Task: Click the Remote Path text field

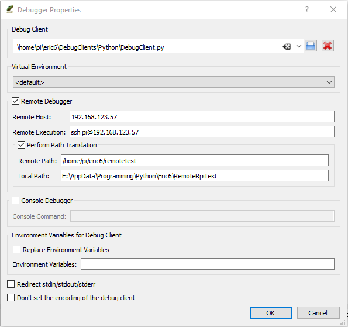Action: (x=195, y=160)
